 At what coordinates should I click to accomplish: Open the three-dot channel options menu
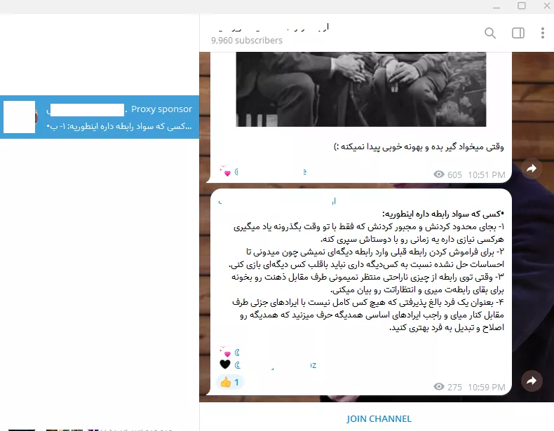point(543,33)
